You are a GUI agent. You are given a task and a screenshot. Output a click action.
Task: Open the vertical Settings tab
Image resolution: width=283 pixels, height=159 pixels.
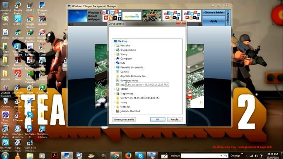(228, 18)
